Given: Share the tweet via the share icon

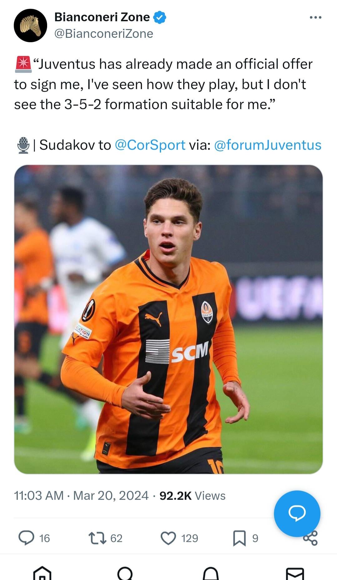Looking at the screenshot, I should (x=310, y=538).
